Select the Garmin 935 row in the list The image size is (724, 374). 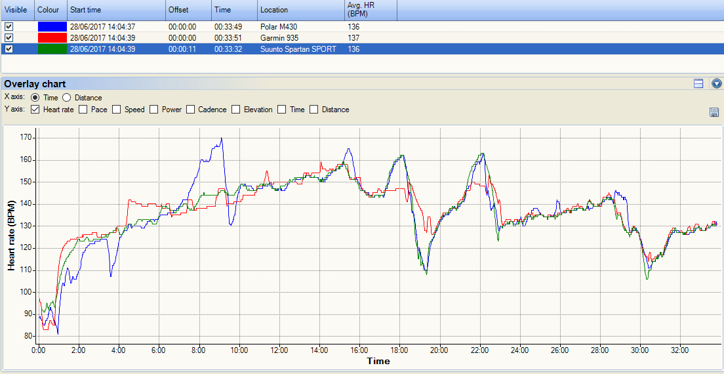click(282, 38)
